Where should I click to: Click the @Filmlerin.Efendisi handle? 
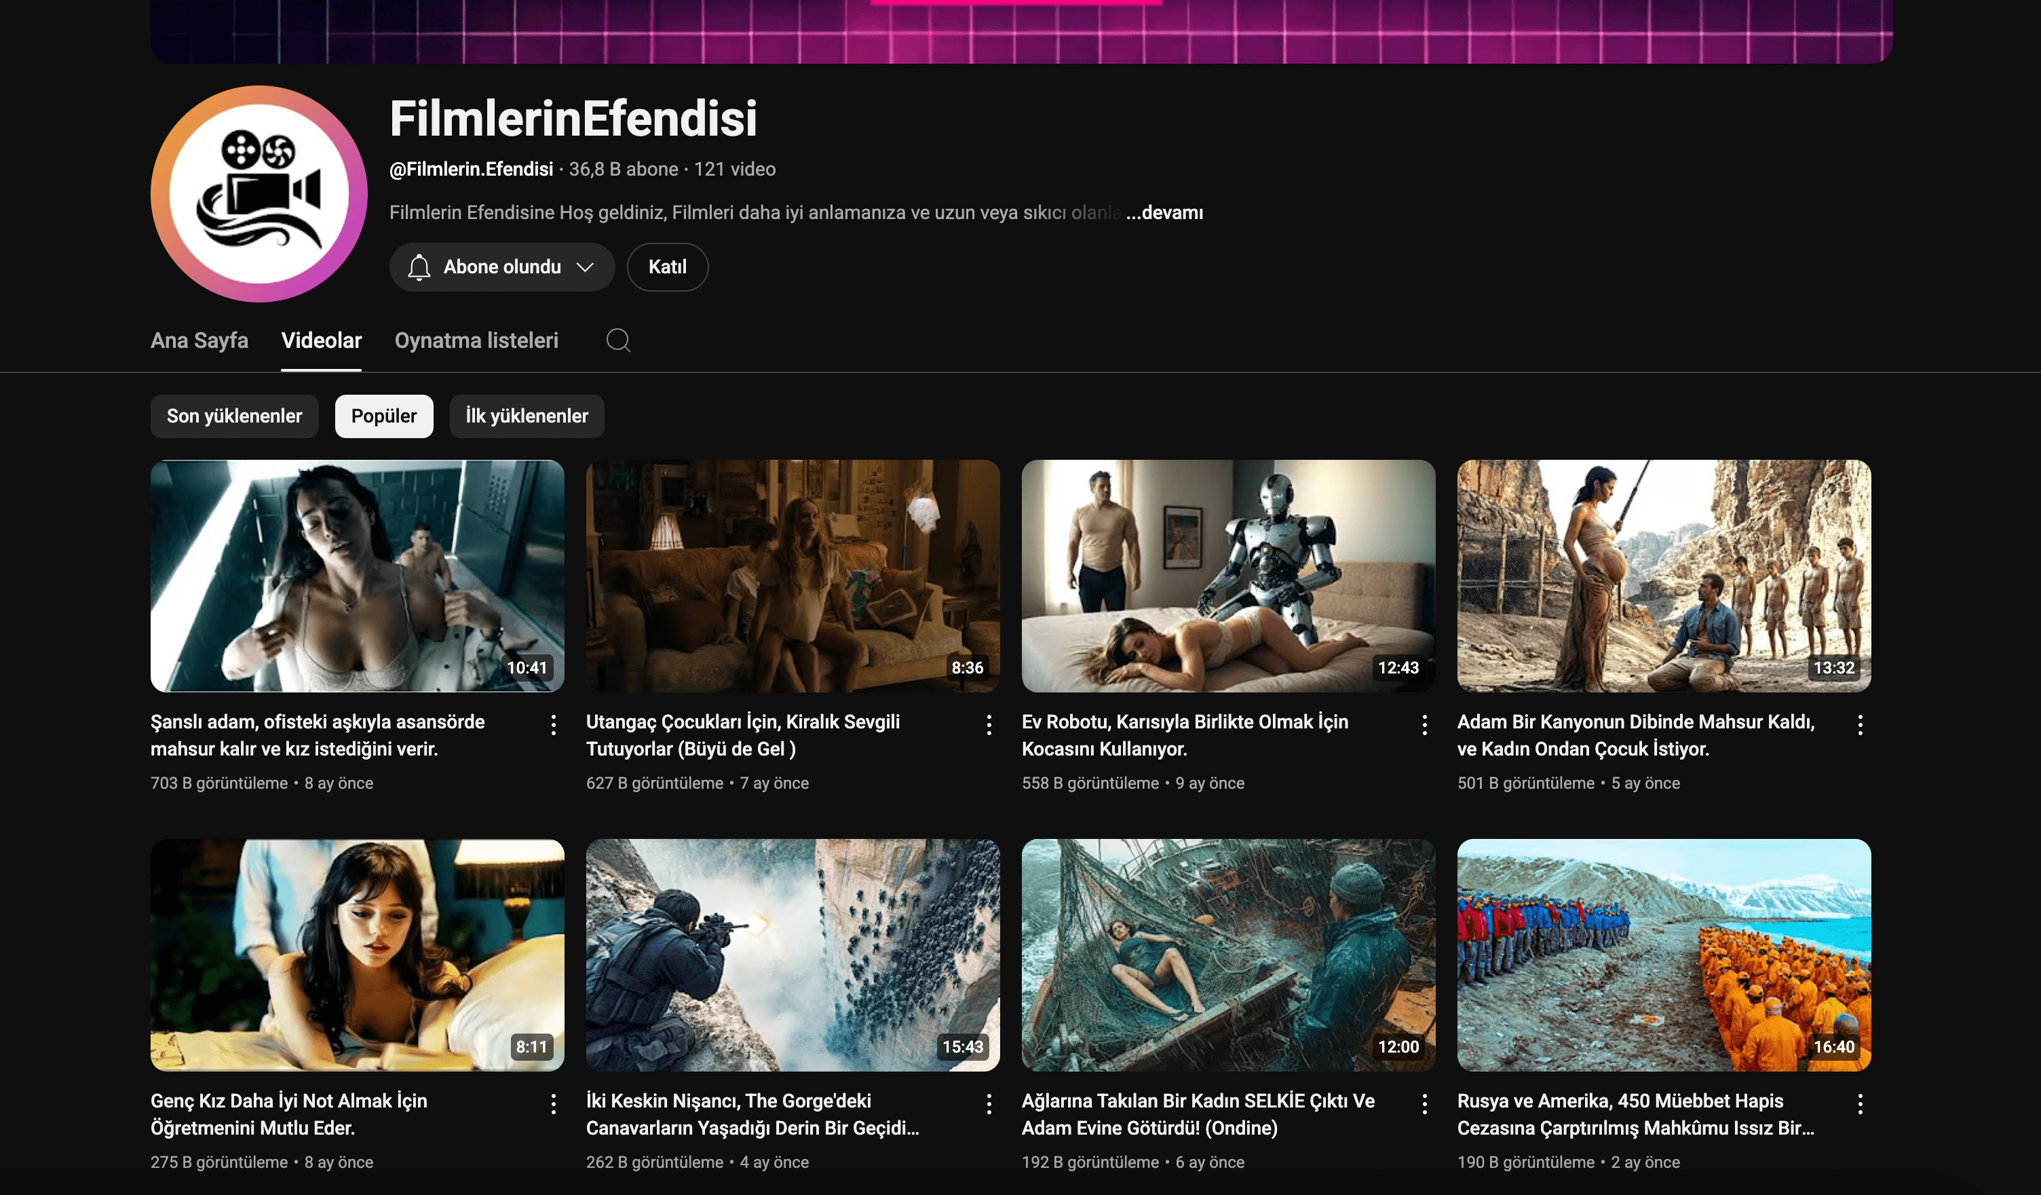click(x=472, y=169)
